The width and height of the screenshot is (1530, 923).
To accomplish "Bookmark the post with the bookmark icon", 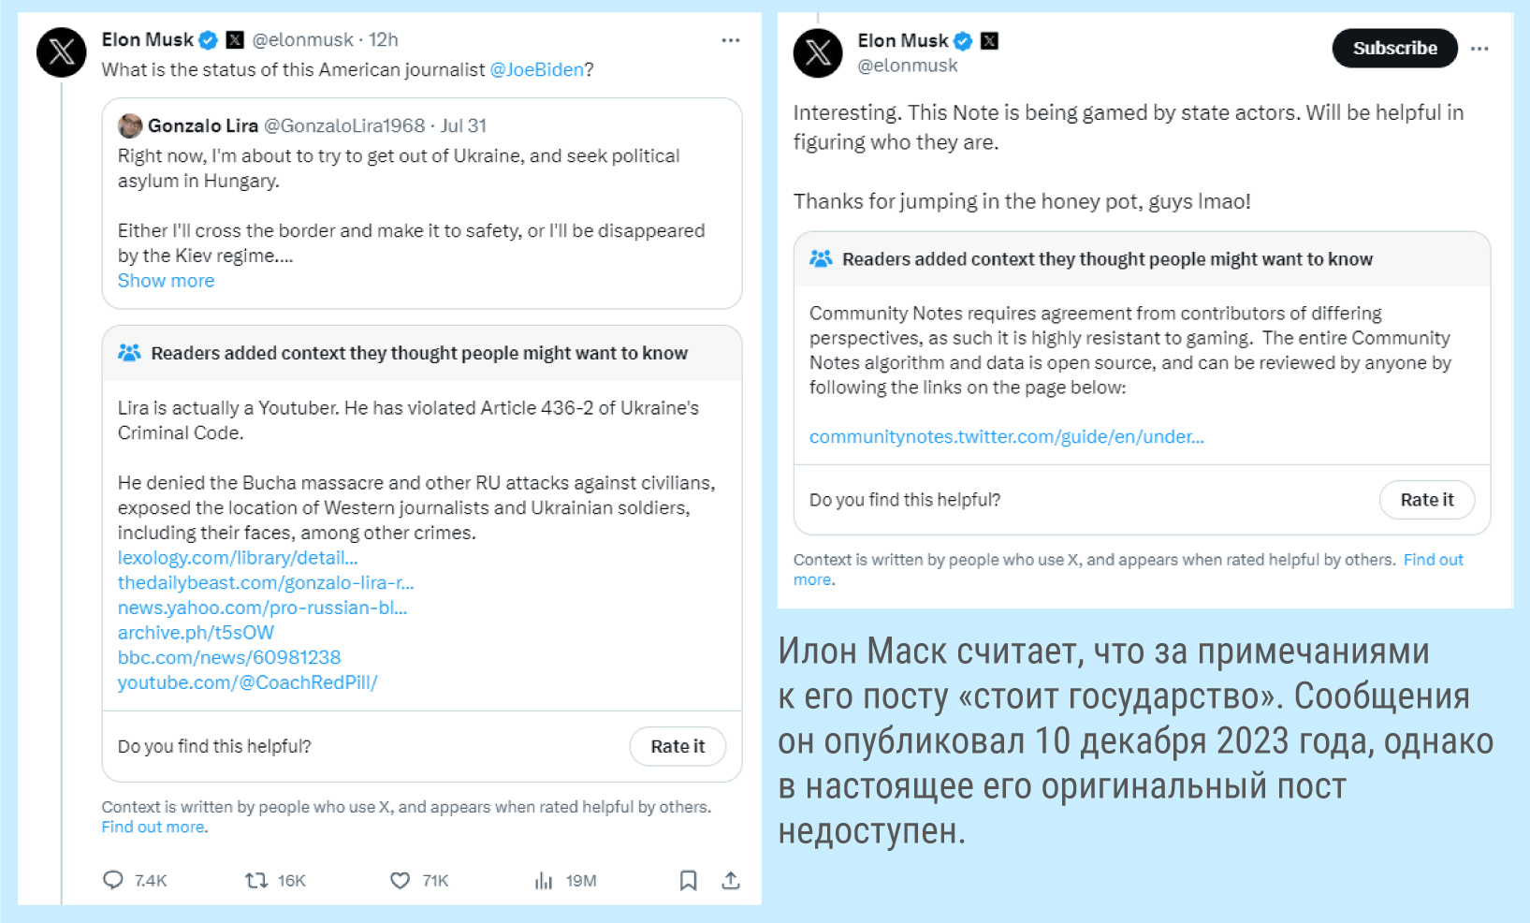I will [x=689, y=880].
